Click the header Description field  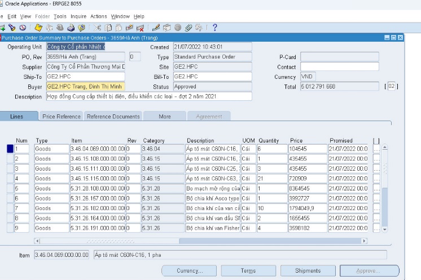[149, 96]
